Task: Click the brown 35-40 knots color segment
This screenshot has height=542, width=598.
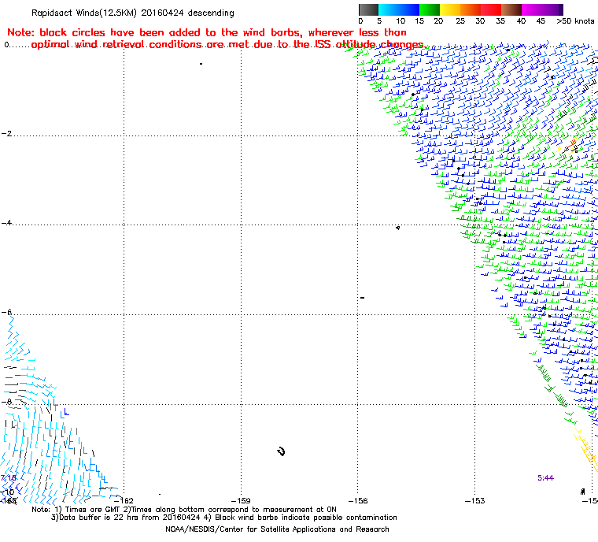Action: tap(511, 9)
